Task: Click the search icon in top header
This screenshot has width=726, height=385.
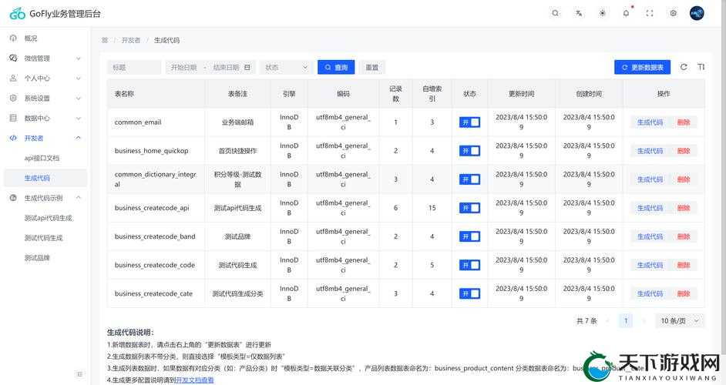Action: [555, 13]
